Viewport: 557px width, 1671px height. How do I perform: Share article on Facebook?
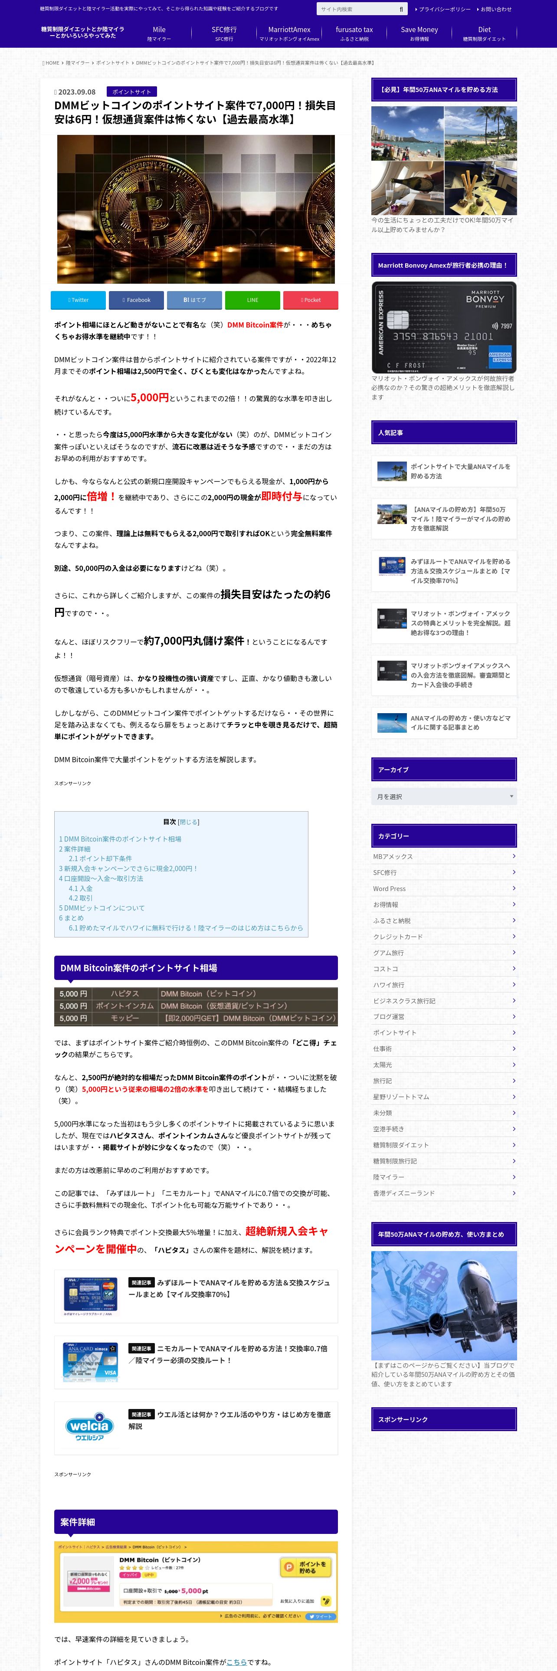135,300
